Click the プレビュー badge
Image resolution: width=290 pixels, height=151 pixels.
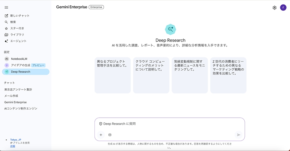pos(38,65)
